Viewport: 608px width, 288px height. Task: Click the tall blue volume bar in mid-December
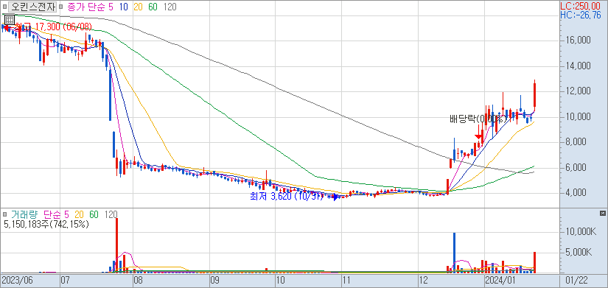click(x=454, y=253)
